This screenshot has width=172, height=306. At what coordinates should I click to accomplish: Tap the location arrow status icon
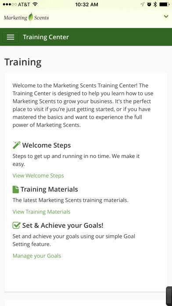(143, 4)
